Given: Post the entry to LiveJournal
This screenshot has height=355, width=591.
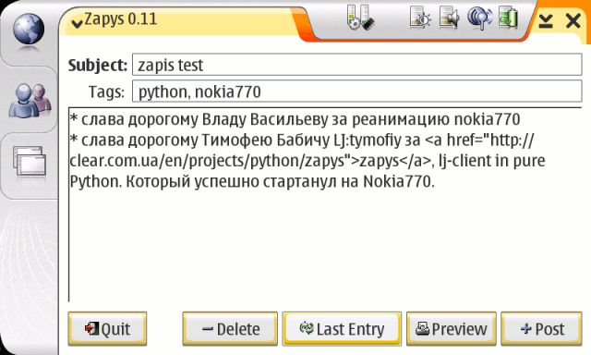Looking at the screenshot, I should tap(541, 329).
